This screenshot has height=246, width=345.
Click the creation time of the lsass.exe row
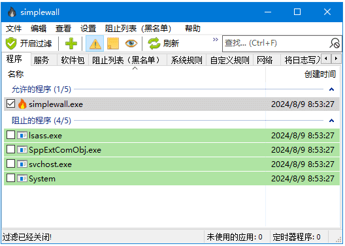pos(303,136)
